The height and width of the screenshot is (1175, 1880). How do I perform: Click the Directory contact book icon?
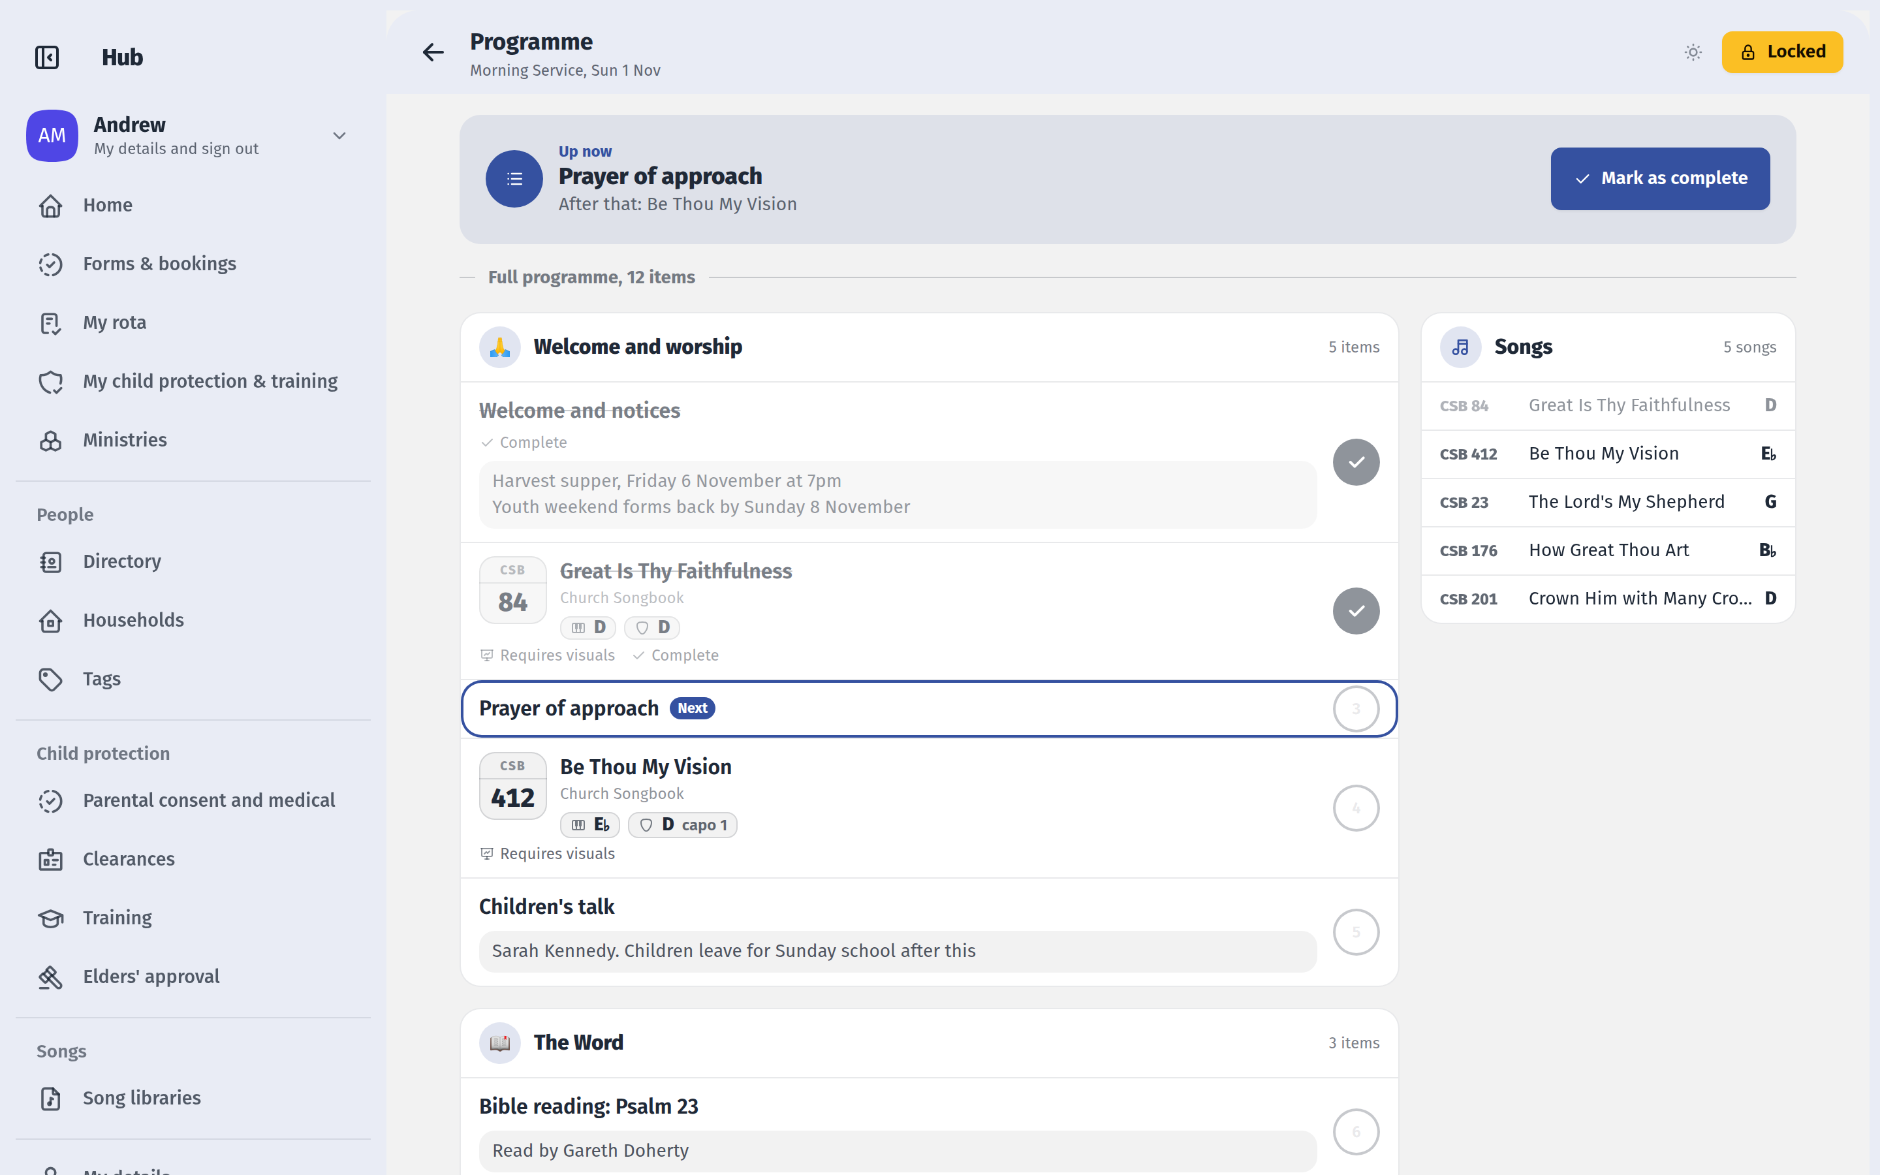pyautogui.click(x=50, y=561)
